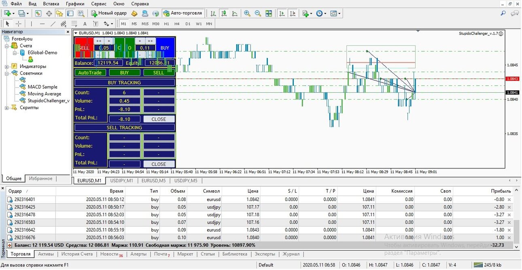
Task: Select the text label T tool
Action: [95, 24]
